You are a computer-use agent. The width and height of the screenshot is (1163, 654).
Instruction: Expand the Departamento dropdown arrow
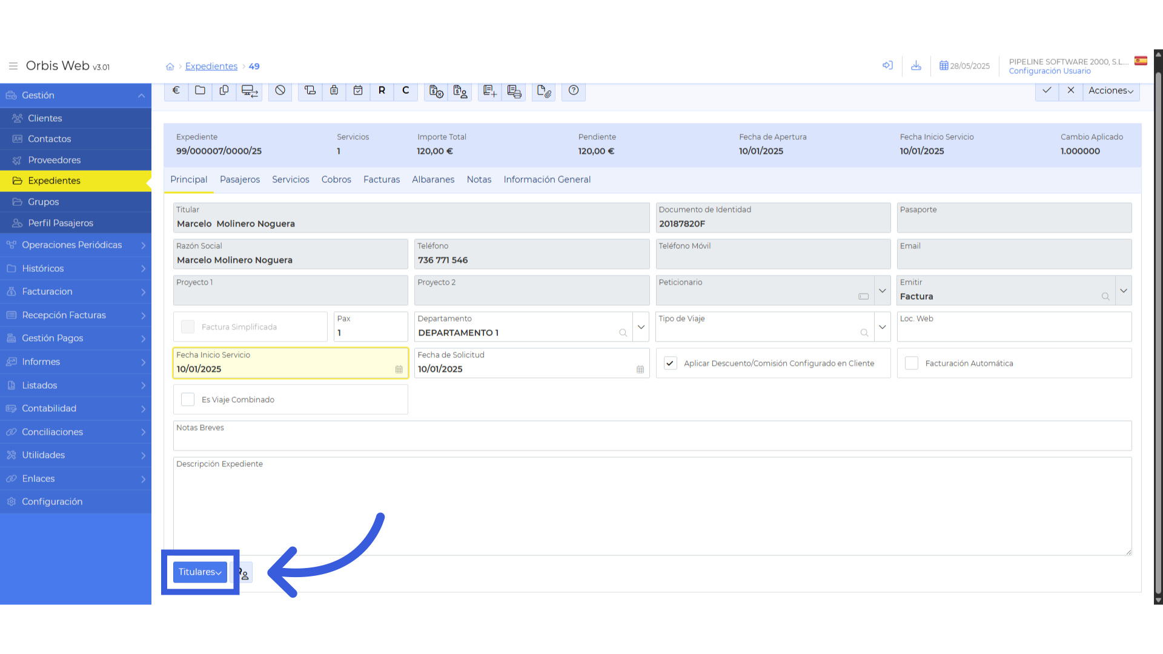[x=641, y=327]
